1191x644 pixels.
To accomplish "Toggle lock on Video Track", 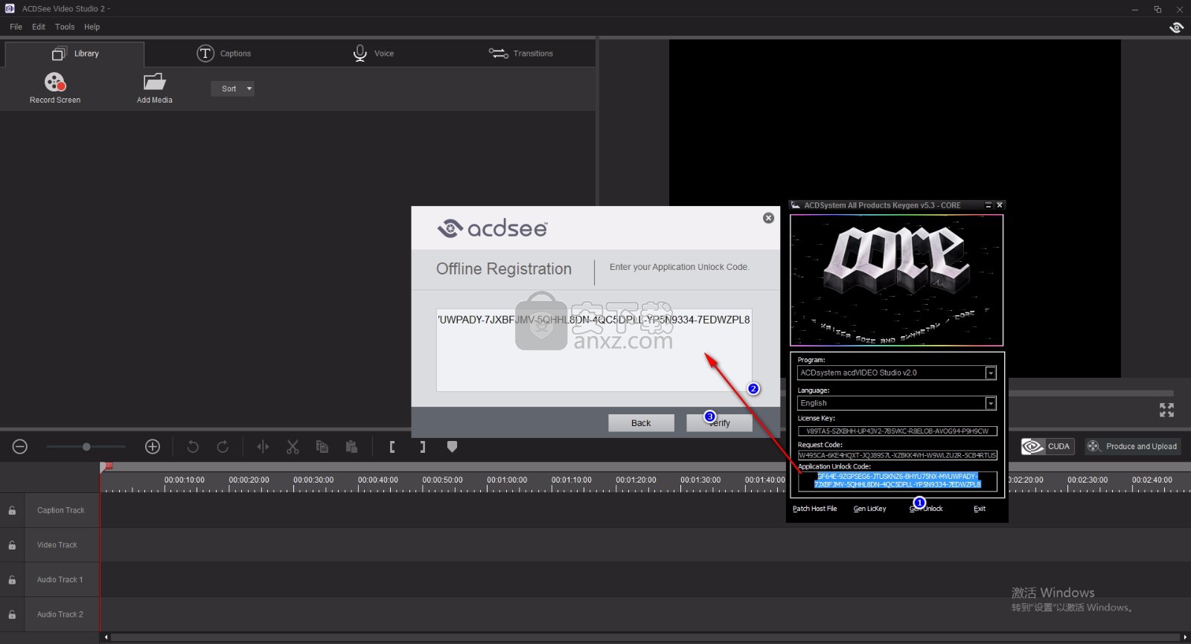I will point(12,545).
